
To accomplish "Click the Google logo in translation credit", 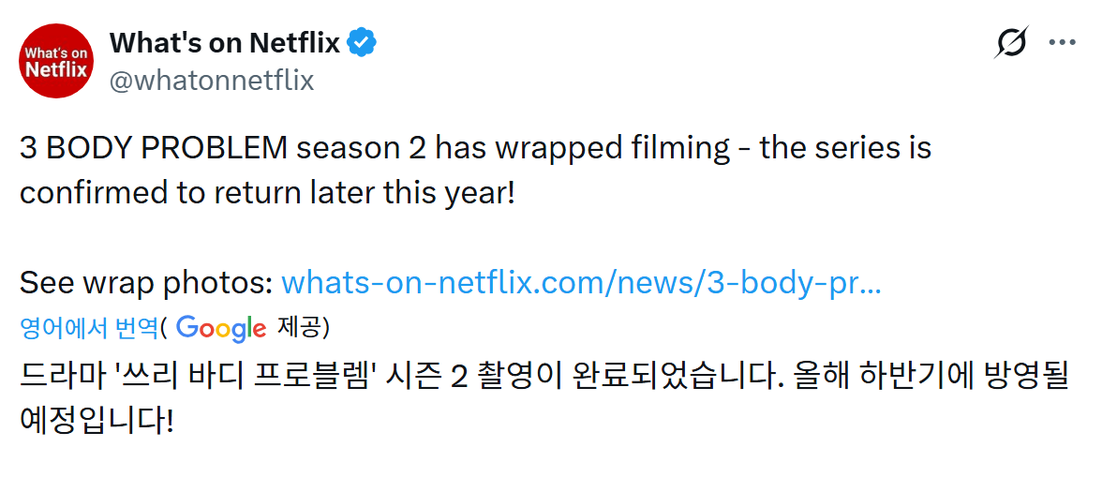I will pos(221,328).
